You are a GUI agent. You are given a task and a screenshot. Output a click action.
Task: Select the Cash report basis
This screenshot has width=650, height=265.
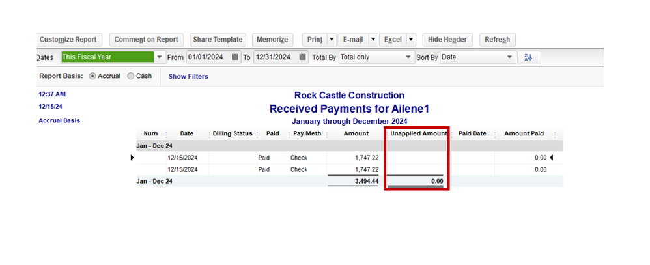130,76
